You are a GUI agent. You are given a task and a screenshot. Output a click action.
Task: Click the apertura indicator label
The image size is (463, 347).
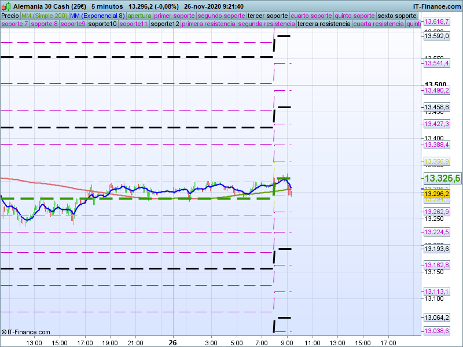click(x=139, y=16)
